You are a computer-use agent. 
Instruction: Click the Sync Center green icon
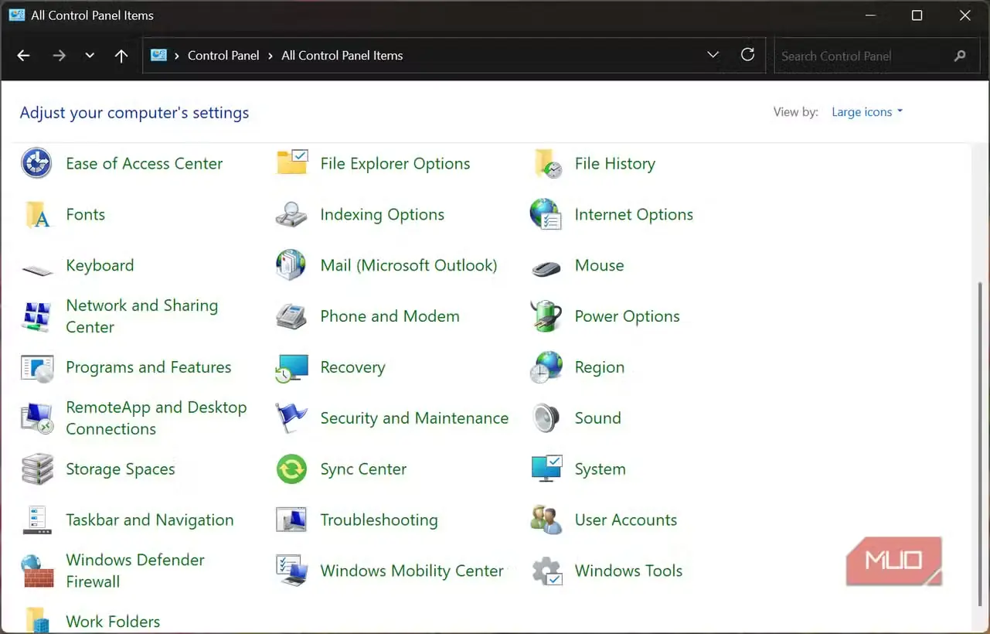tap(291, 469)
